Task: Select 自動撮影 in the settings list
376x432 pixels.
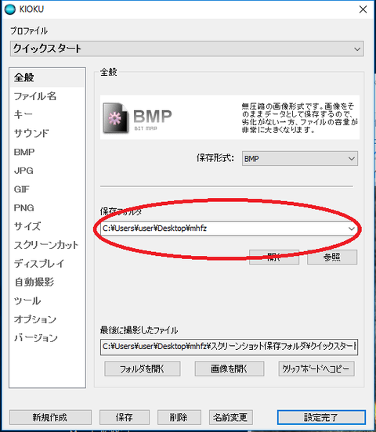Action: (47, 282)
